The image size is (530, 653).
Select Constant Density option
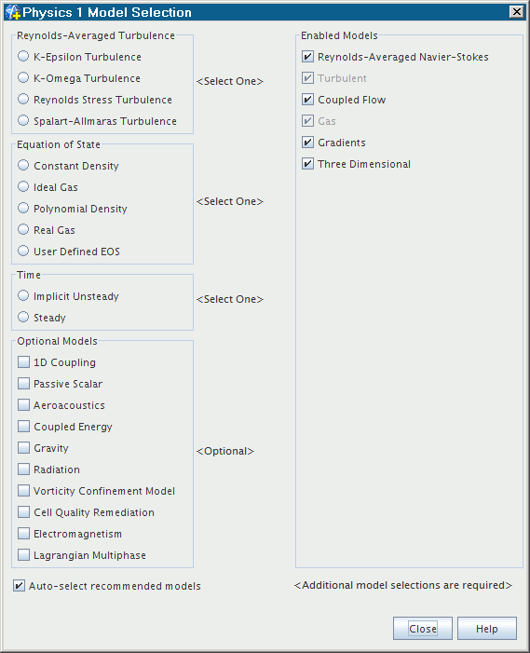23,165
